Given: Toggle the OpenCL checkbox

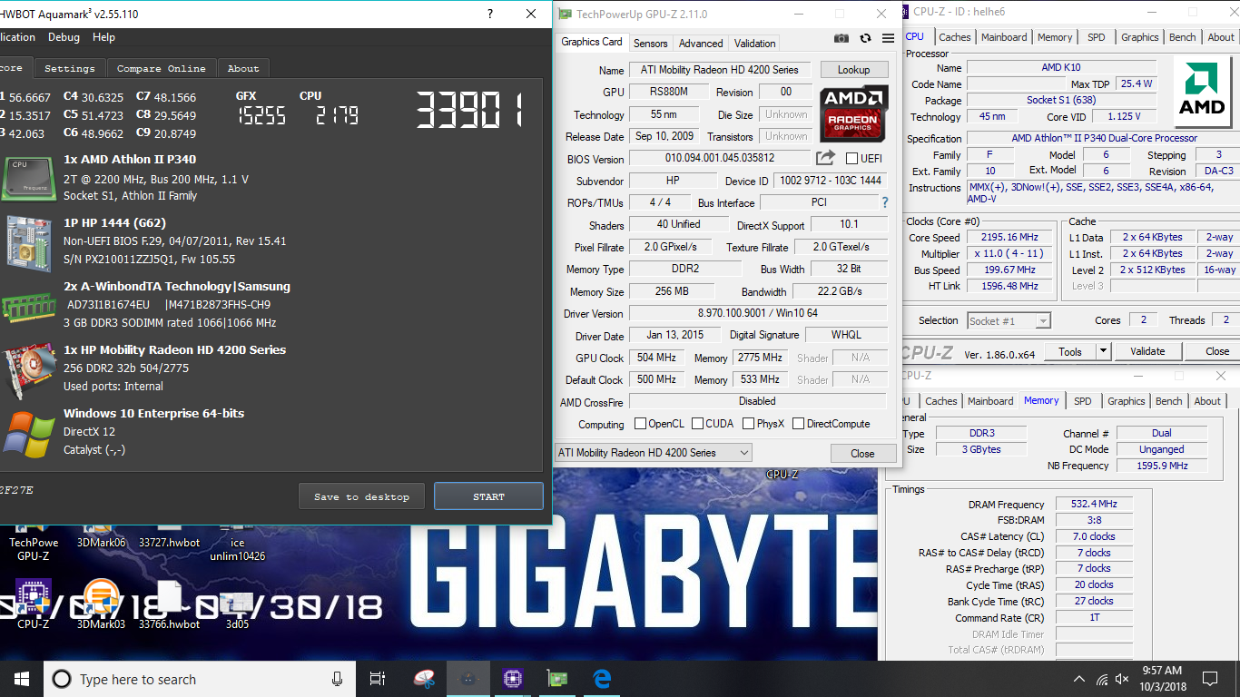Looking at the screenshot, I should click(640, 424).
